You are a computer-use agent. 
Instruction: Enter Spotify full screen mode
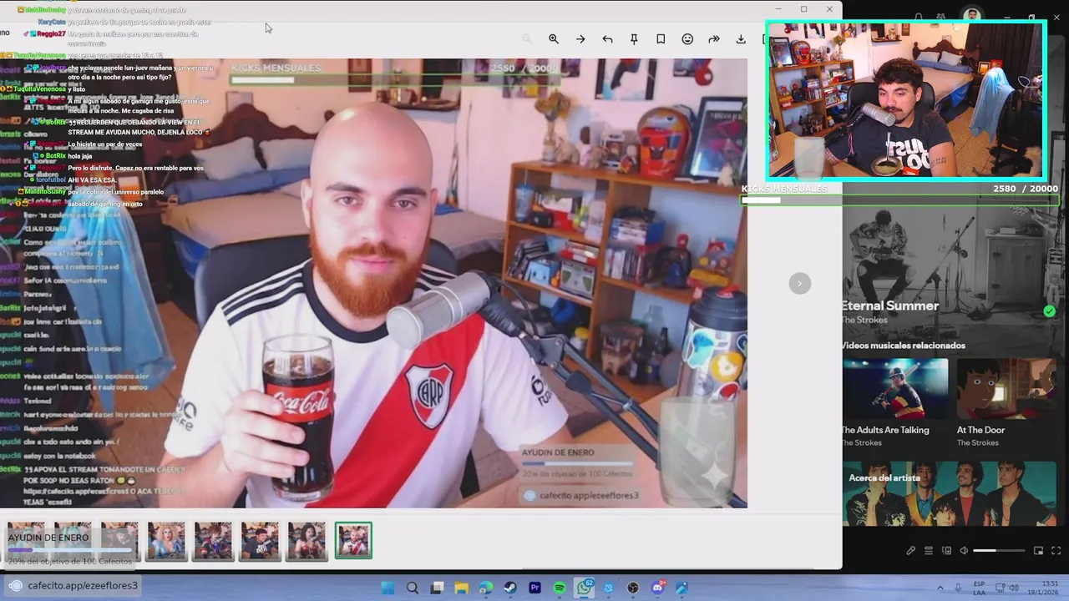1056,551
